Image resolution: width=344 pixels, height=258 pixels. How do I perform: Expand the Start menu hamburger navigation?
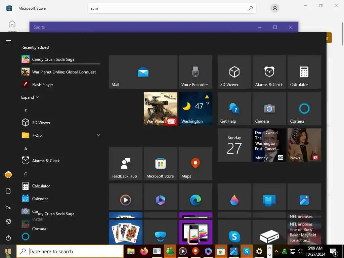[x=8, y=42]
